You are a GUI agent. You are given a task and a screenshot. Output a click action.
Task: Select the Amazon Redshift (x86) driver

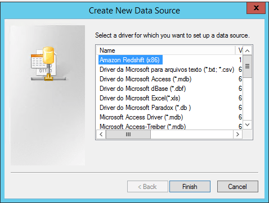point(130,60)
